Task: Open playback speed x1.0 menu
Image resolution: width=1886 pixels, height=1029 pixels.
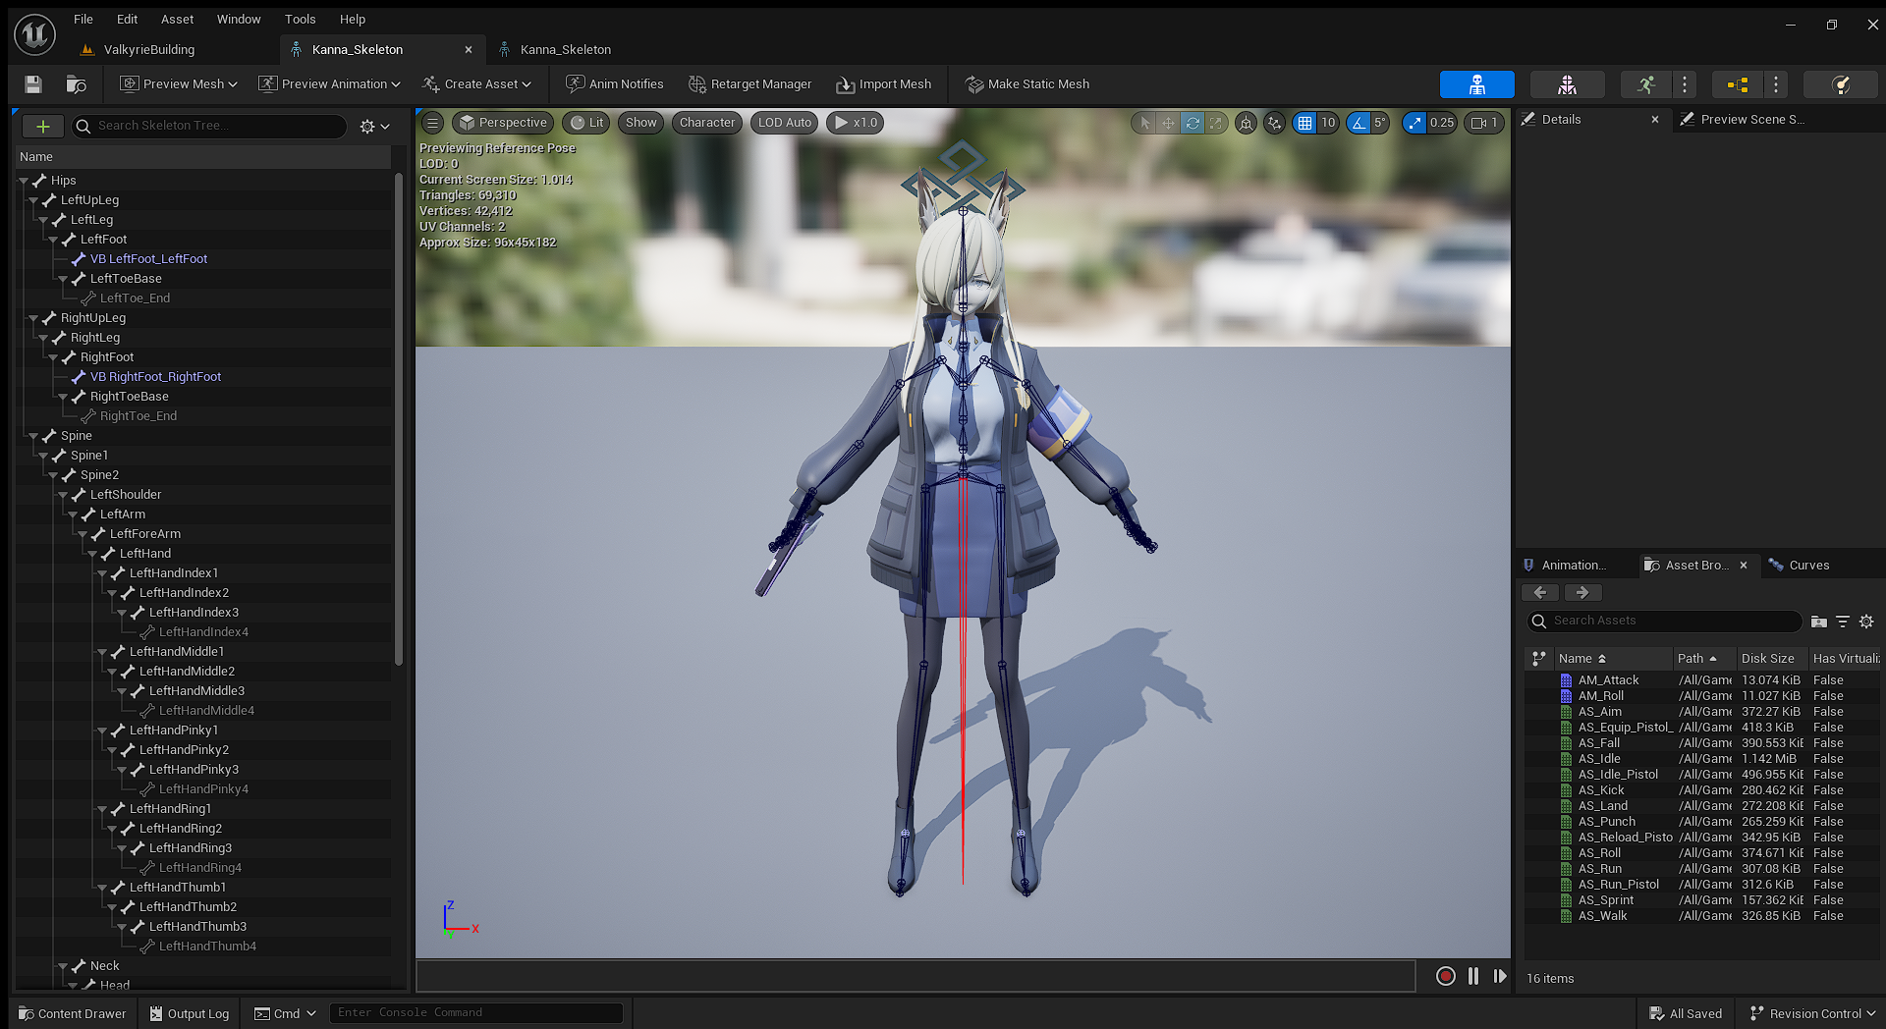Action: 856,123
